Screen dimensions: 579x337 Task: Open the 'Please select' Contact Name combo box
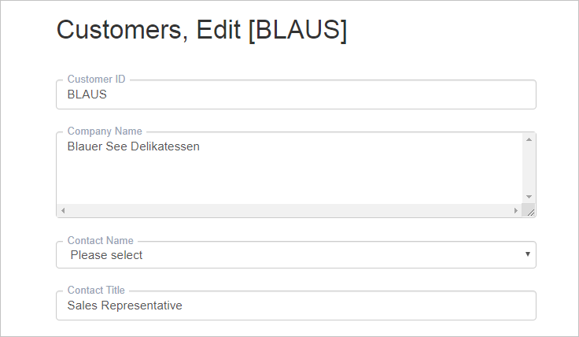[296, 255]
